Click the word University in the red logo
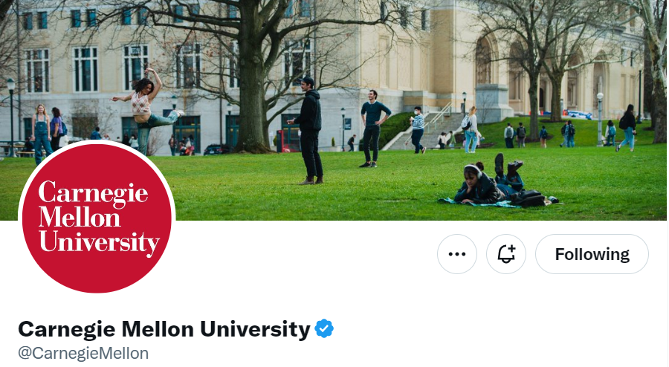The image size is (669, 367). point(99,243)
